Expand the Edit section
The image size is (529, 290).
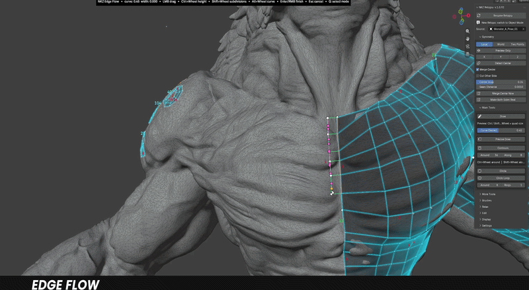pos(483,213)
